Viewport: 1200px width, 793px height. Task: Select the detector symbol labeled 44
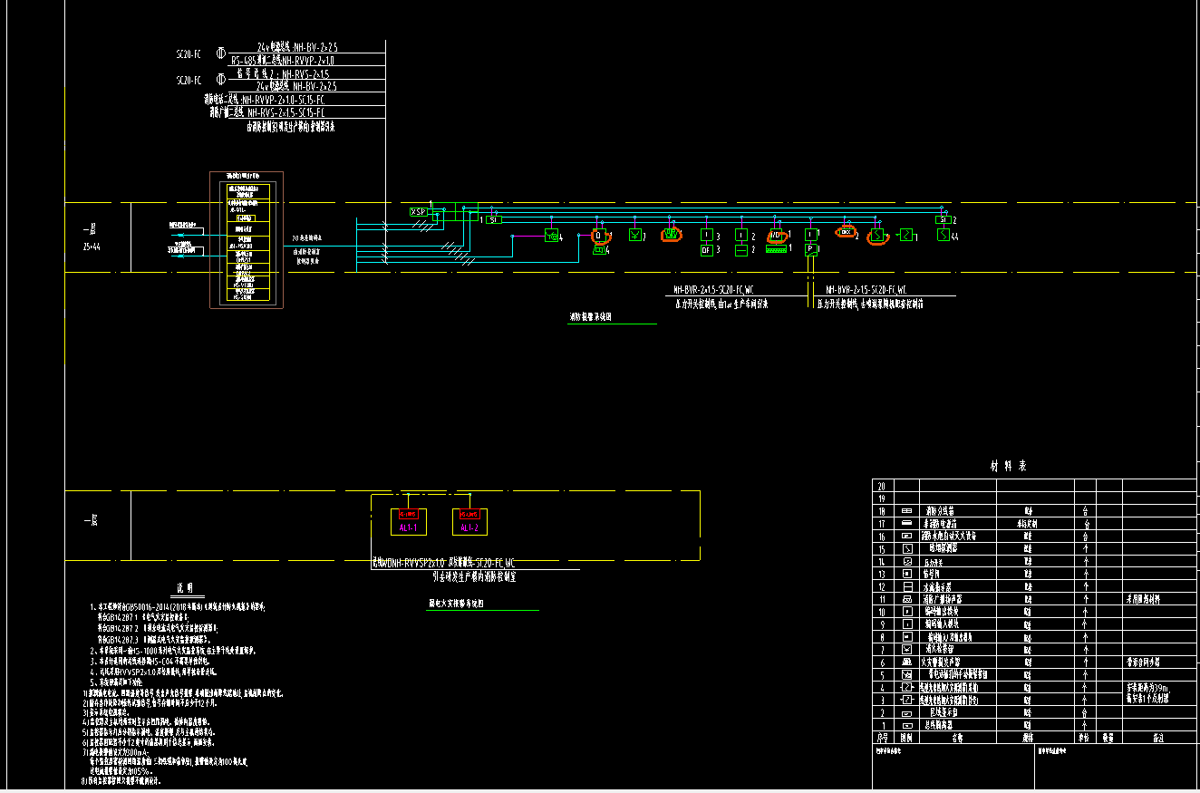tap(944, 235)
